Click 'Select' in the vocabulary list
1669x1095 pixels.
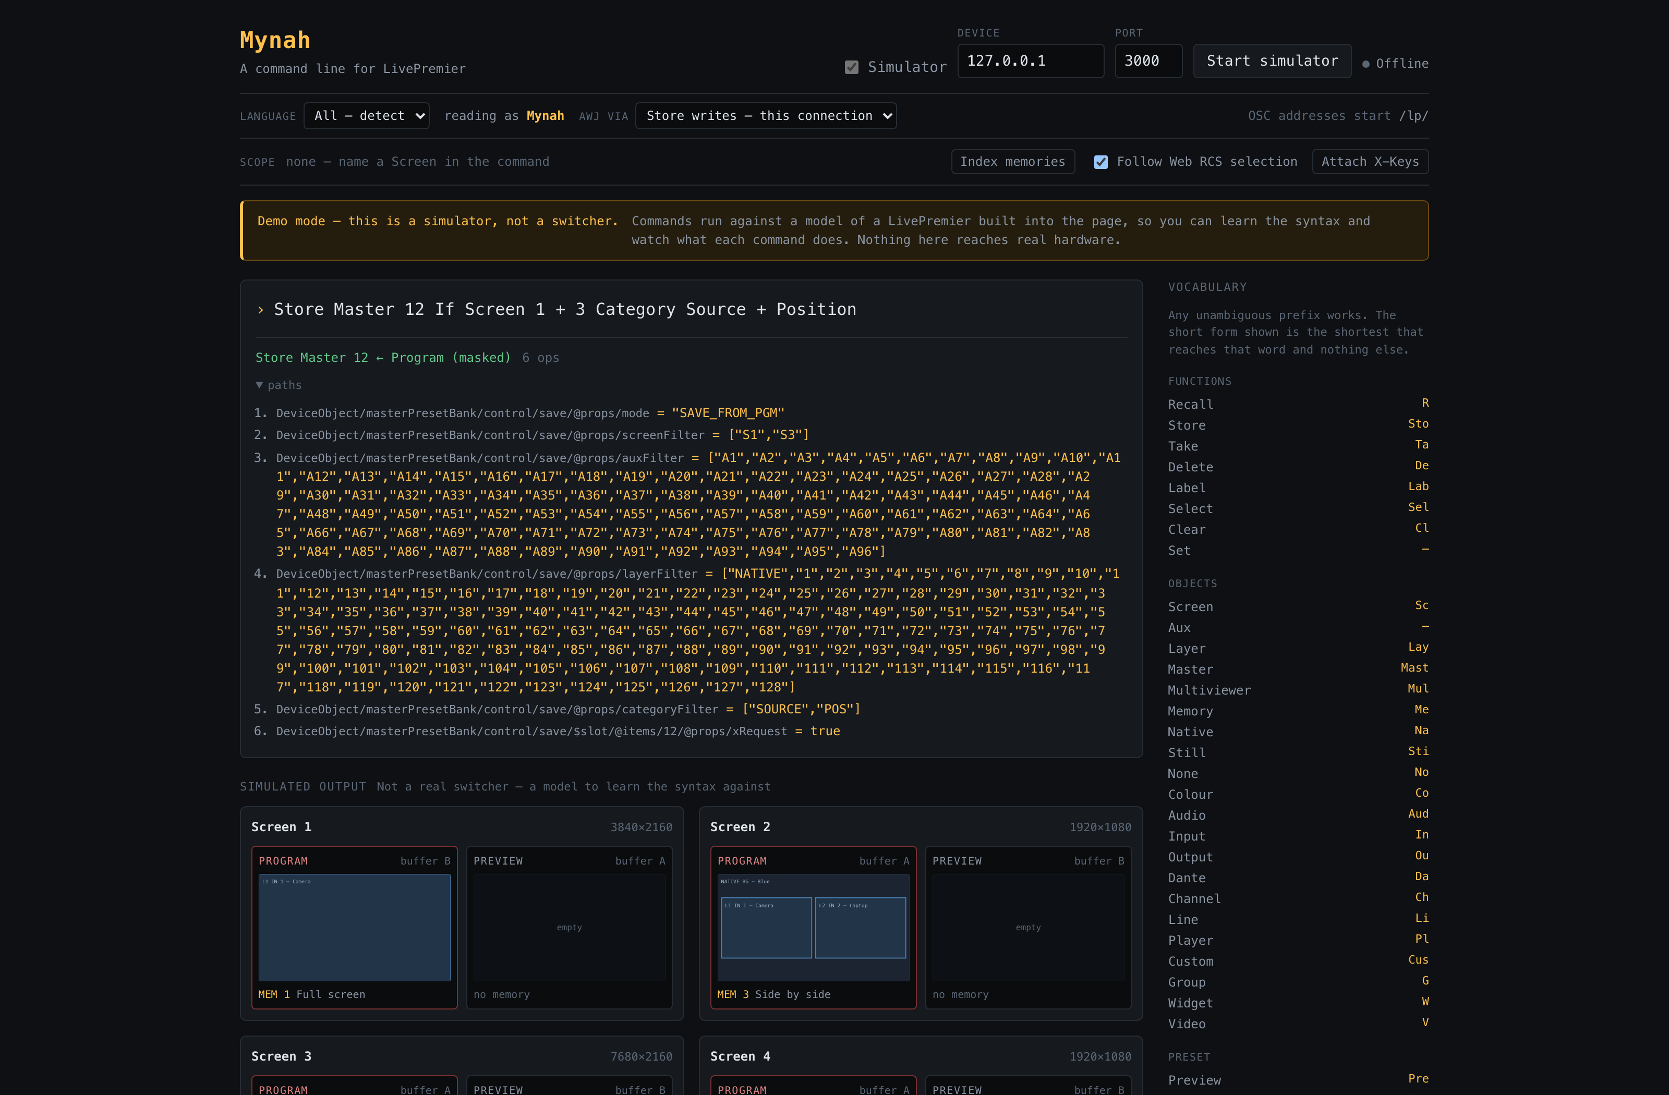coord(1190,509)
